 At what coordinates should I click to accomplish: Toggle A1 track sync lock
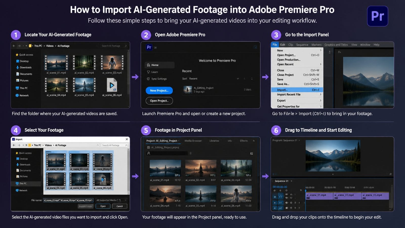tap(291, 203)
